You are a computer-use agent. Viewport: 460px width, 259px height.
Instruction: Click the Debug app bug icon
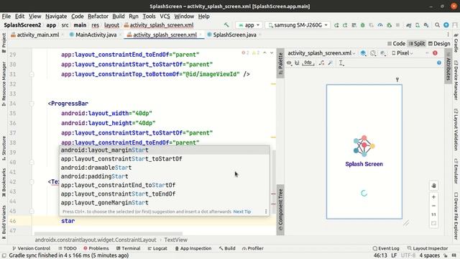click(362, 25)
